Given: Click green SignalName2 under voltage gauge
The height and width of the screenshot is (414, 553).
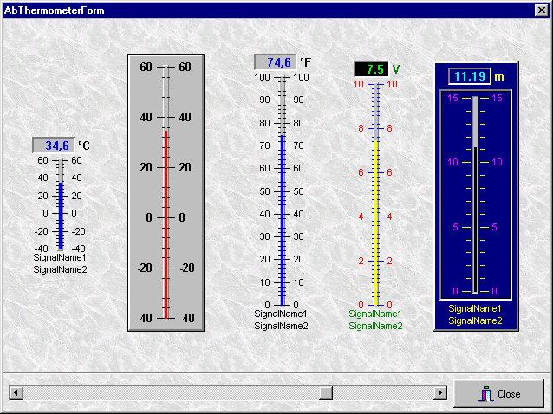Looking at the screenshot, I should pyautogui.click(x=375, y=327).
